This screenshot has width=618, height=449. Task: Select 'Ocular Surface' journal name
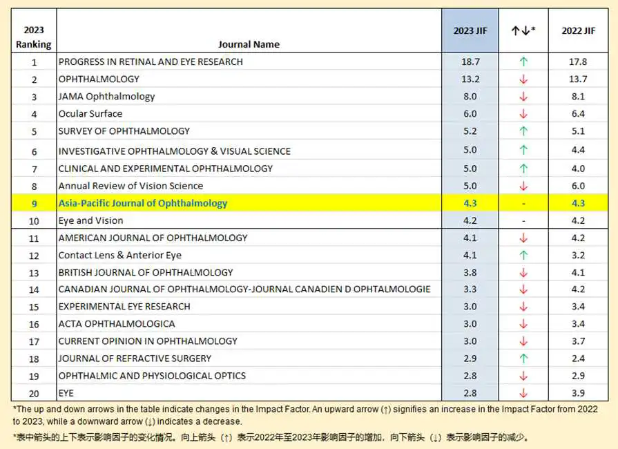click(x=90, y=114)
